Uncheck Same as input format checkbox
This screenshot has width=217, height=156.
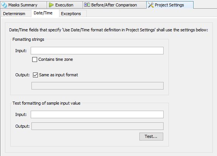(x=35, y=75)
